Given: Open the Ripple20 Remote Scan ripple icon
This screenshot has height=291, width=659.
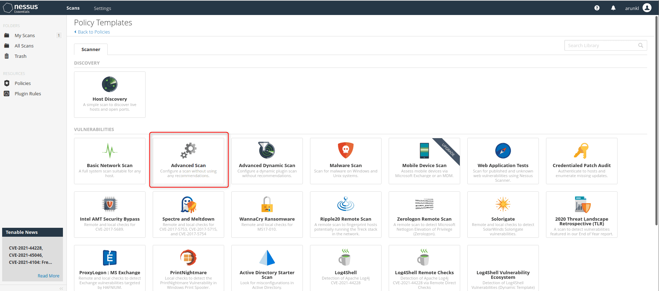Looking at the screenshot, I should point(346,204).
